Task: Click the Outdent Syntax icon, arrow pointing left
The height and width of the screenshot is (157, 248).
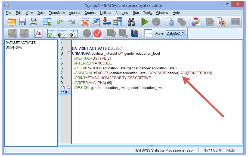Action: click(x=73, y=33)
